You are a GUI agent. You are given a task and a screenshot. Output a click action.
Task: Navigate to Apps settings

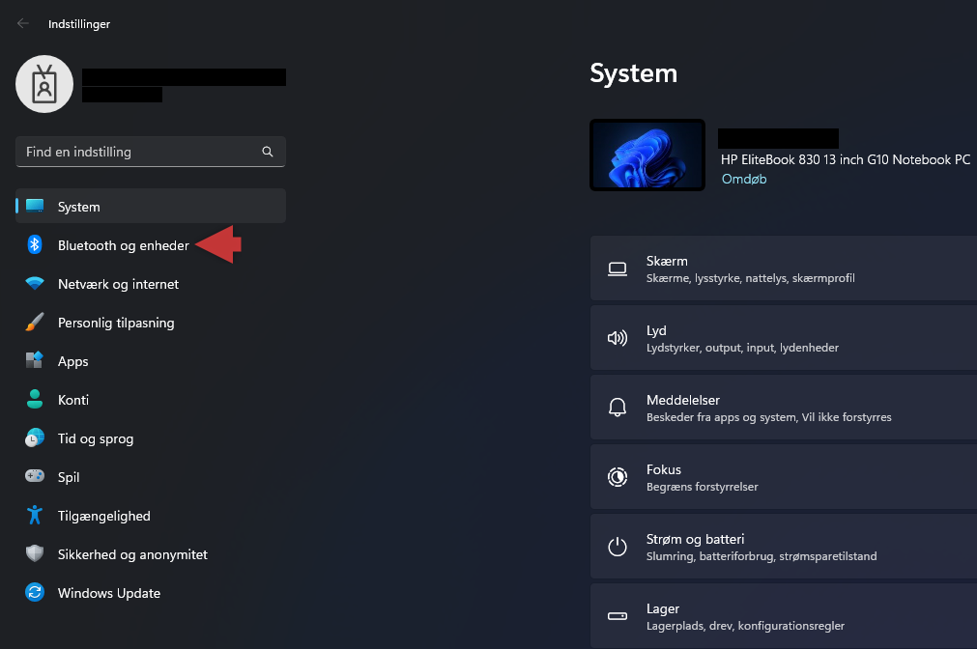[151, 360]
